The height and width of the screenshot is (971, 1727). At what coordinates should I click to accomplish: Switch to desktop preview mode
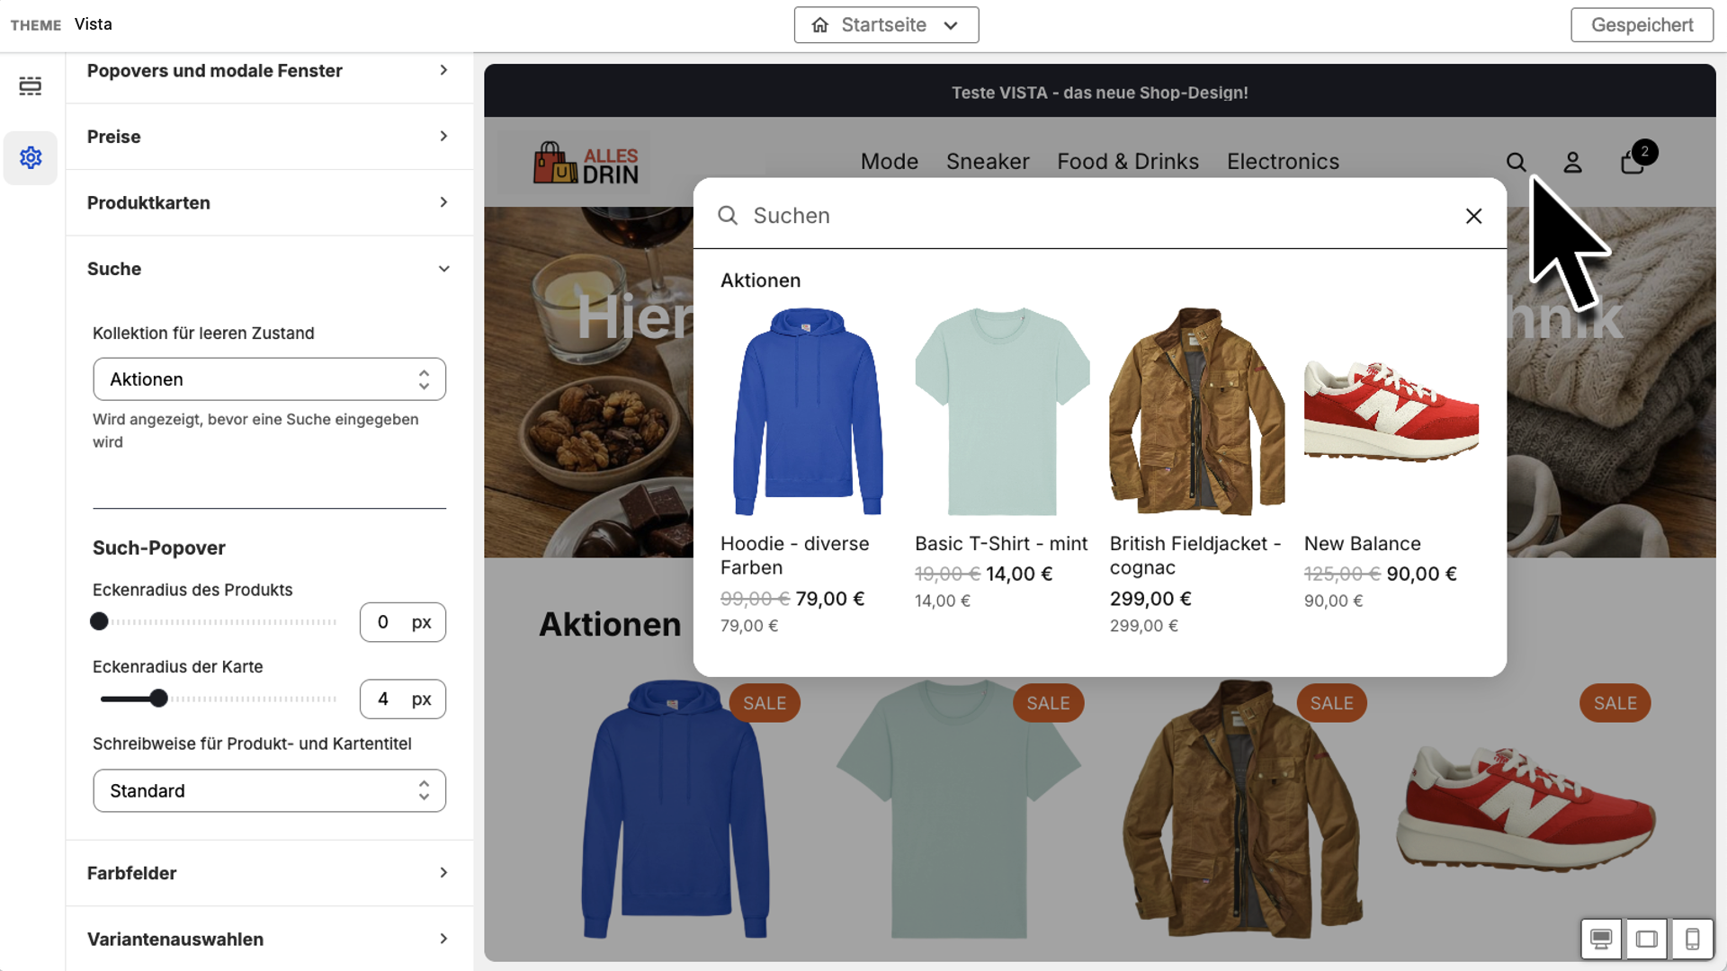[1601, 940]
